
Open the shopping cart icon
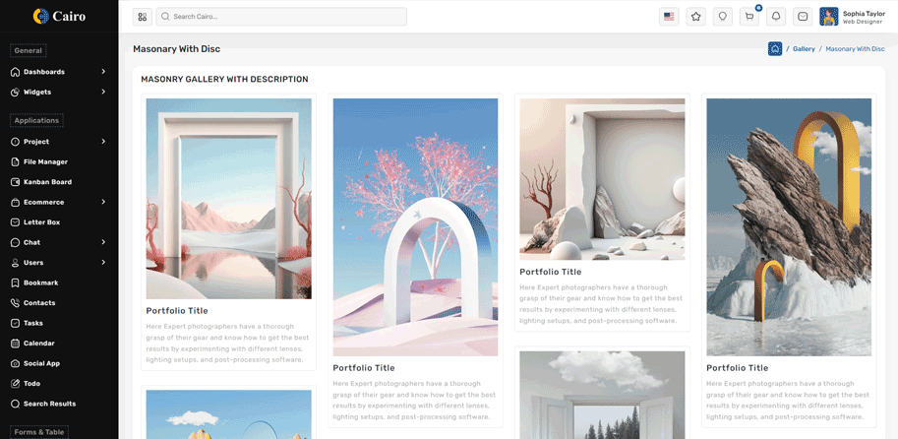(x=749, y=17)
